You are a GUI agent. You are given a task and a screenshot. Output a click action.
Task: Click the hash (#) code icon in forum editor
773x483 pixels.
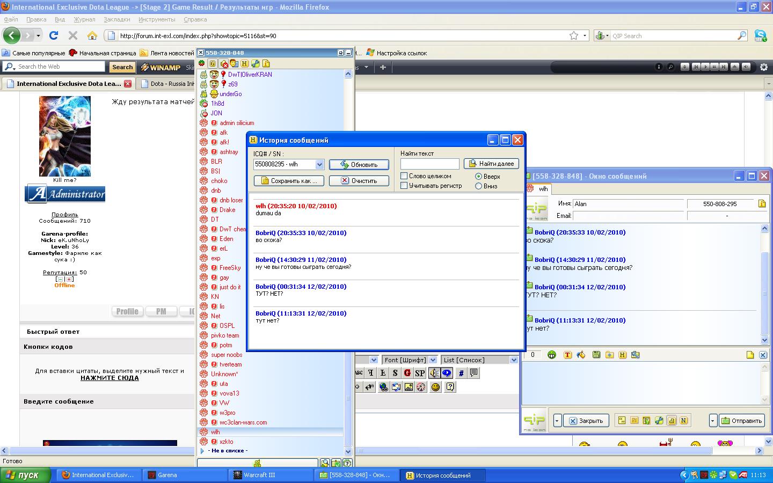(461, 373)
